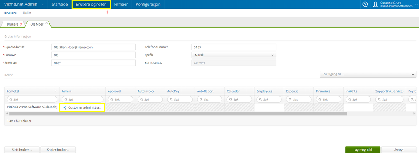Click the AutoReport column search box
The width and height of the screenshot is (419, 156).
tap(210, 99)
